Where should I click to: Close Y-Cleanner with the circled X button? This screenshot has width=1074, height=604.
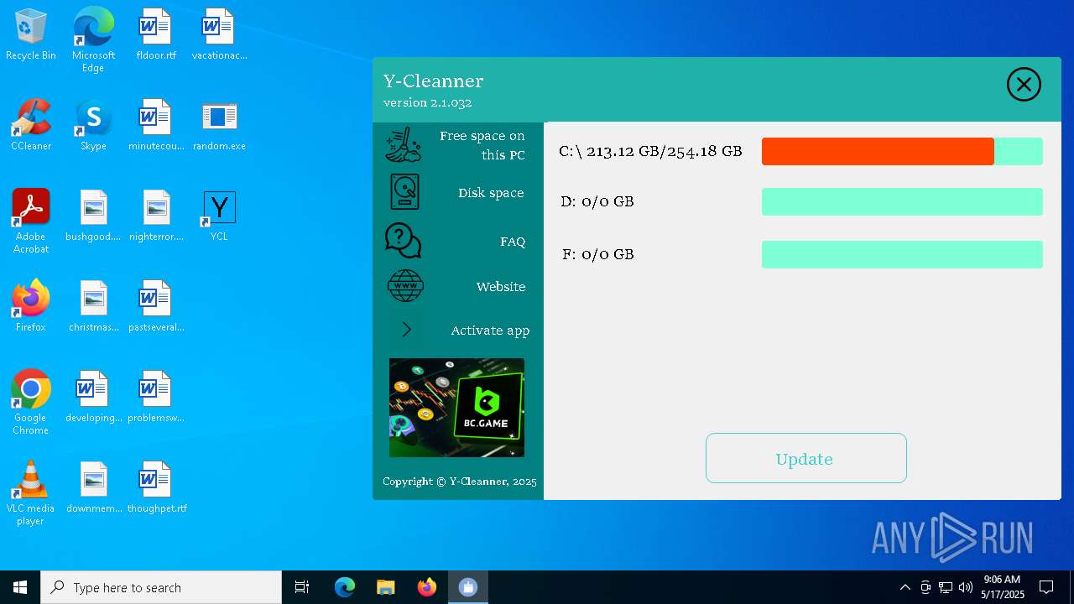(x=1024, y=84)
